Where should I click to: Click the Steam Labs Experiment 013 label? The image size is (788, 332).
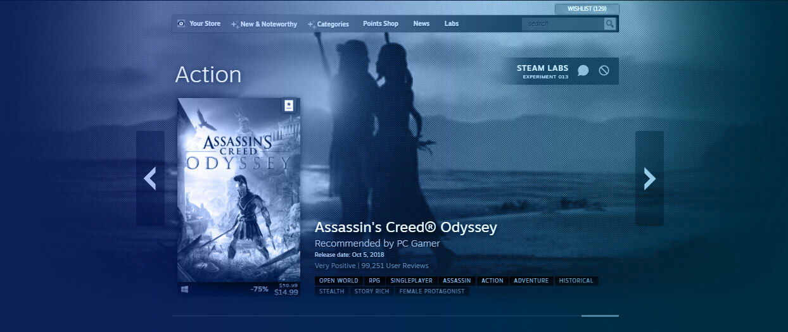[542, 71]
